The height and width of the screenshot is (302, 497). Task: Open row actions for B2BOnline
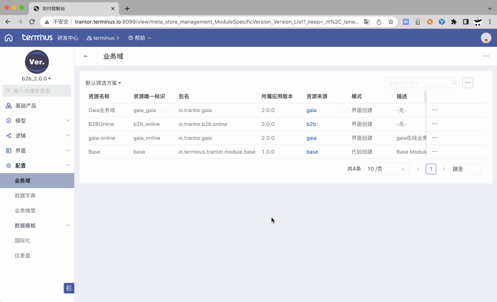tap(435, 124)
